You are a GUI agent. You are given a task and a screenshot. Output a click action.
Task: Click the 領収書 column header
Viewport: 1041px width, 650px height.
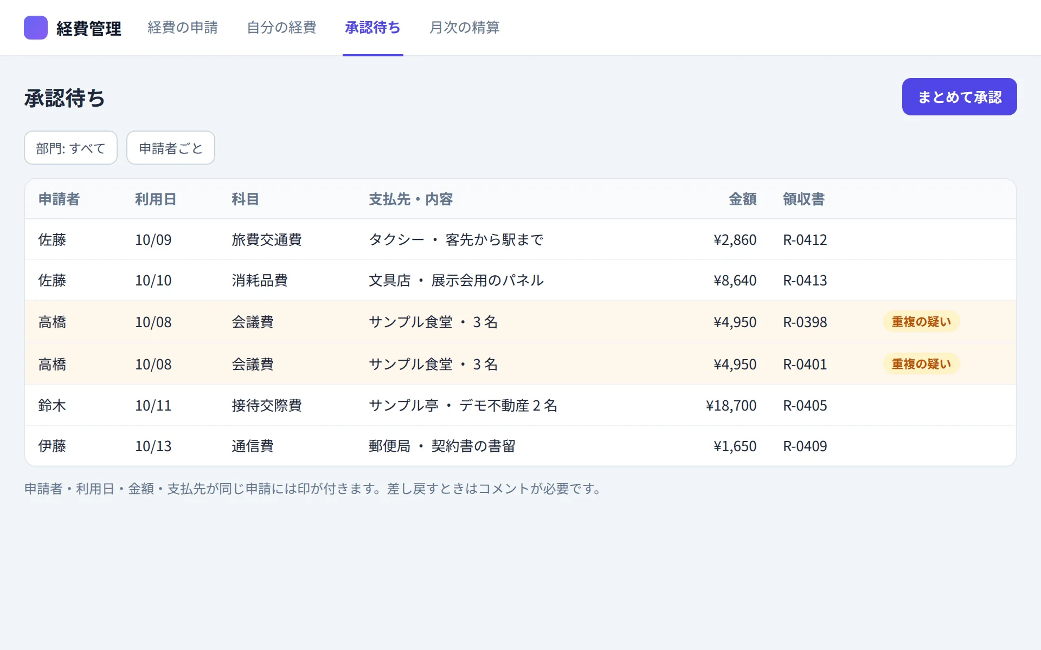[804, 199]
